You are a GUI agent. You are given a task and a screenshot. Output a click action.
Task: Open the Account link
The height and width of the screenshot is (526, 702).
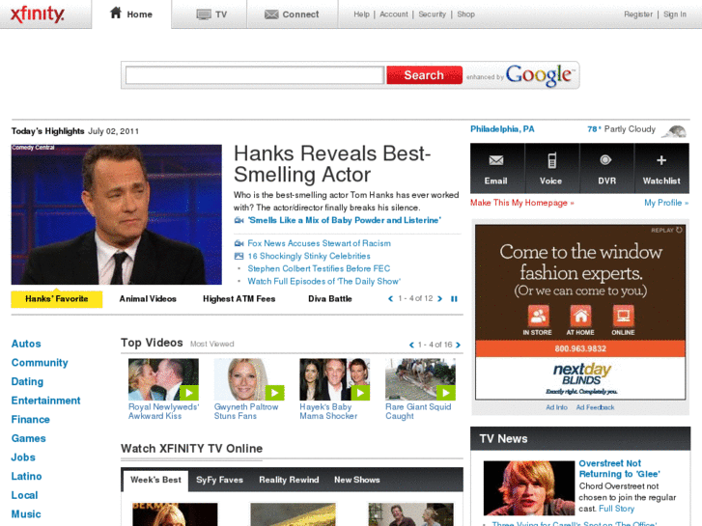(x=394, y=14)
